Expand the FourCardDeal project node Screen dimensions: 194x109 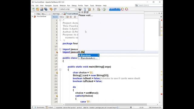pos(32,16)
